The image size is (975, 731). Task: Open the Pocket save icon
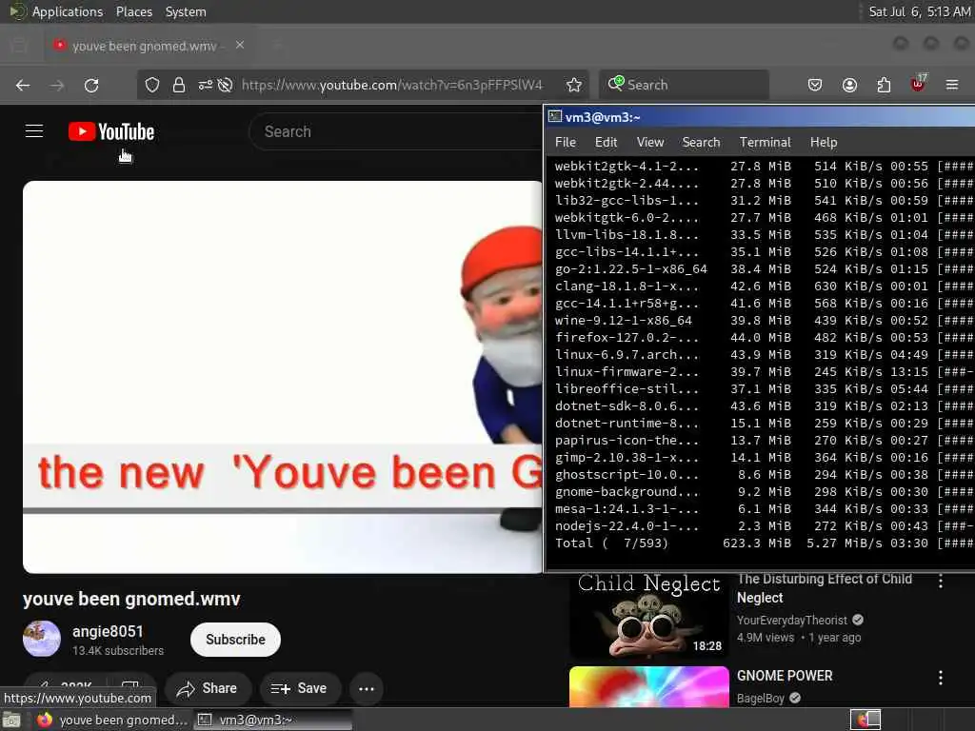coord(815,85)
